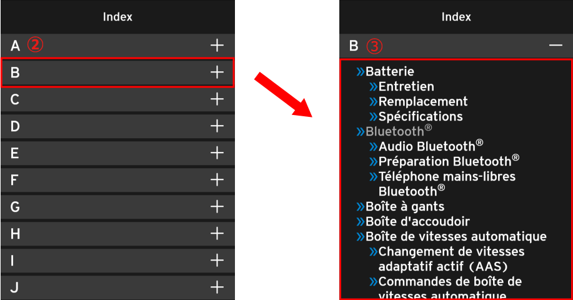Click the plus icon for letter H
Screen dimensions: 573x300
tap(216, 234)
